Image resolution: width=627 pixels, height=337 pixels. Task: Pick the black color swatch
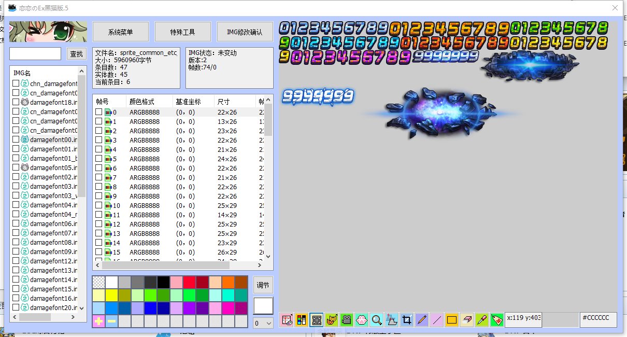[163, 282]
